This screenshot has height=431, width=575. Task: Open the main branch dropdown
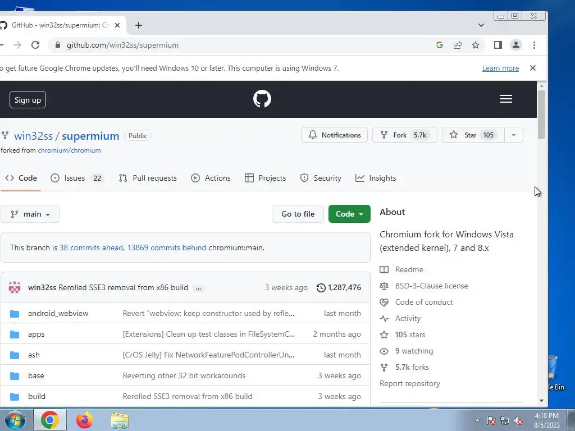30,214
